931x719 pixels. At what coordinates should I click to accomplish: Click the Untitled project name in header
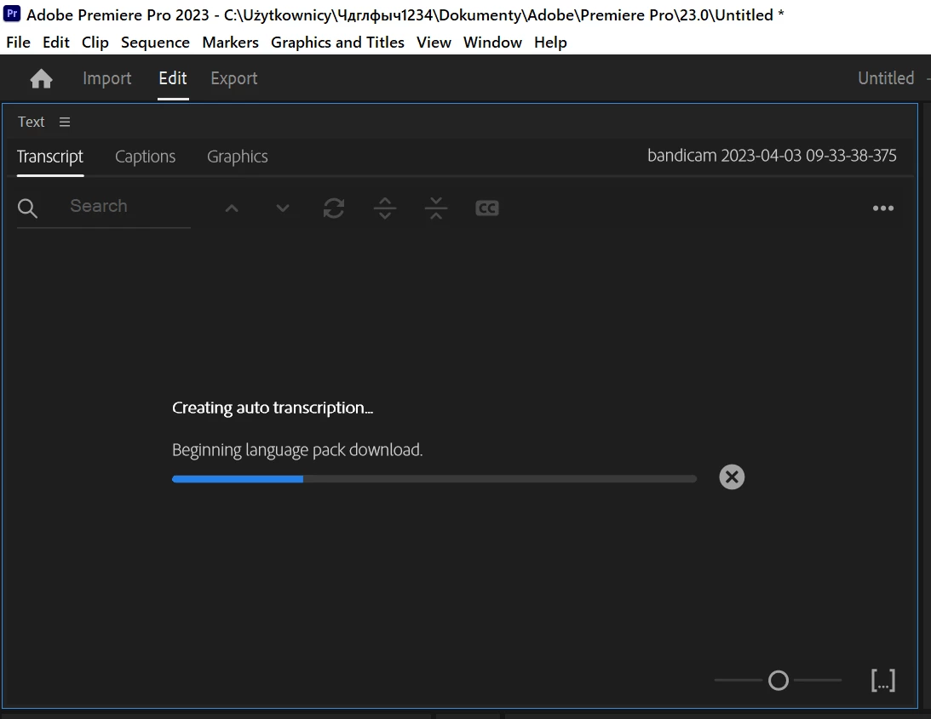click(x=886, y=78)
